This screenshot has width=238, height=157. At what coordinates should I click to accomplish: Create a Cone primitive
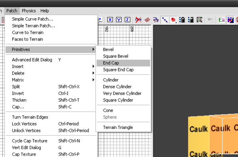click(x=123, y=110)
